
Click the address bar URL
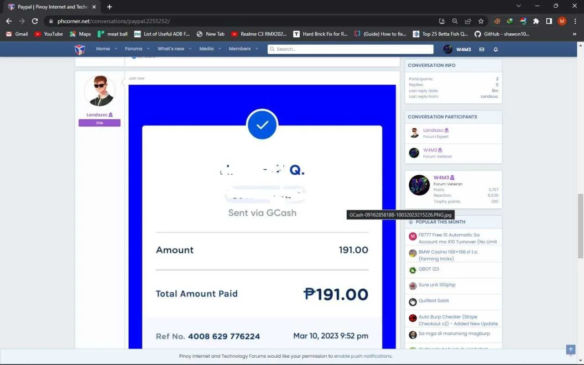click(114, 21)
